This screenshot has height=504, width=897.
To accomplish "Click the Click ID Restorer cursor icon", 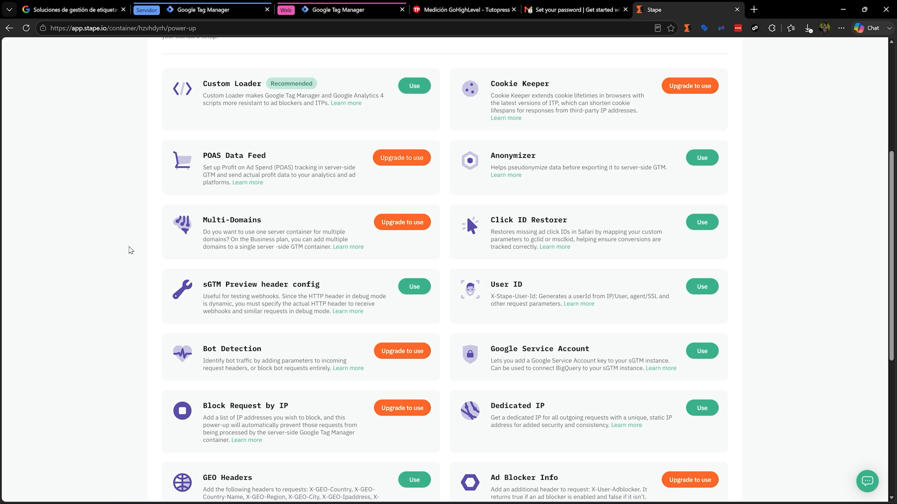I will 470,225.
